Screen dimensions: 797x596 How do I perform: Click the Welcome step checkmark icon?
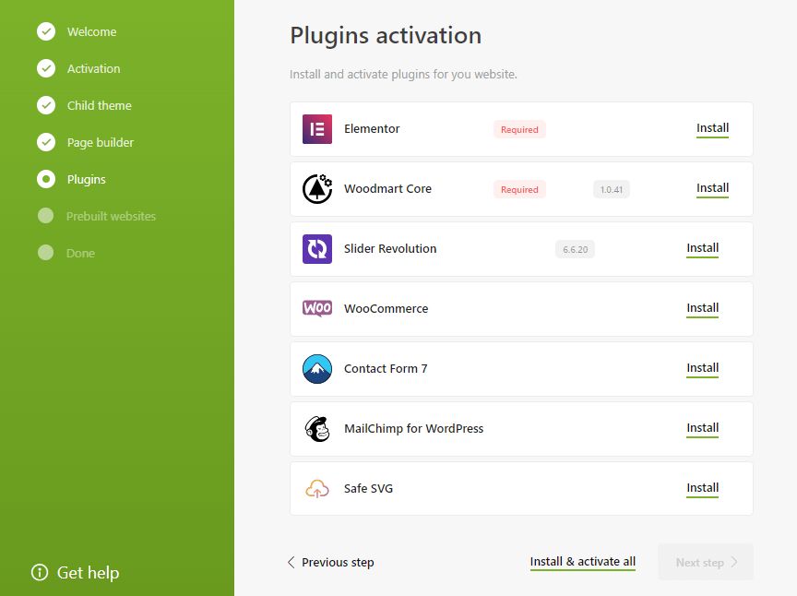point(46,31)
